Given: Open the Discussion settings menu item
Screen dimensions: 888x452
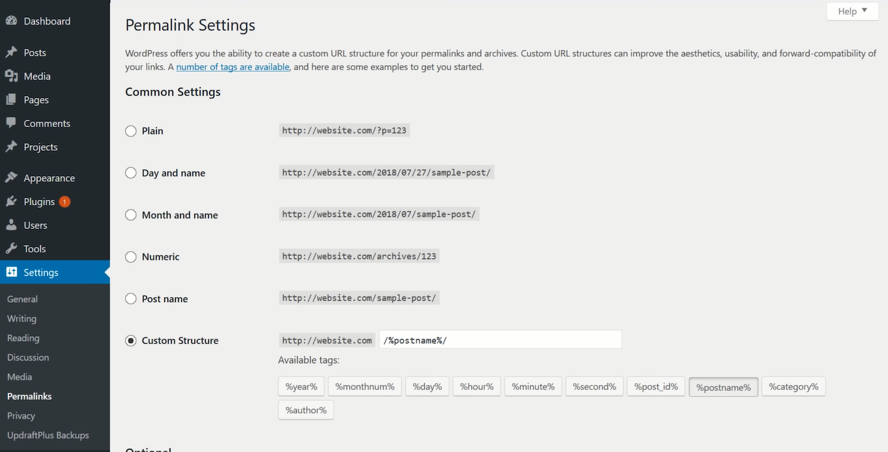Looking at the screenshot, I should coord(28,357).
